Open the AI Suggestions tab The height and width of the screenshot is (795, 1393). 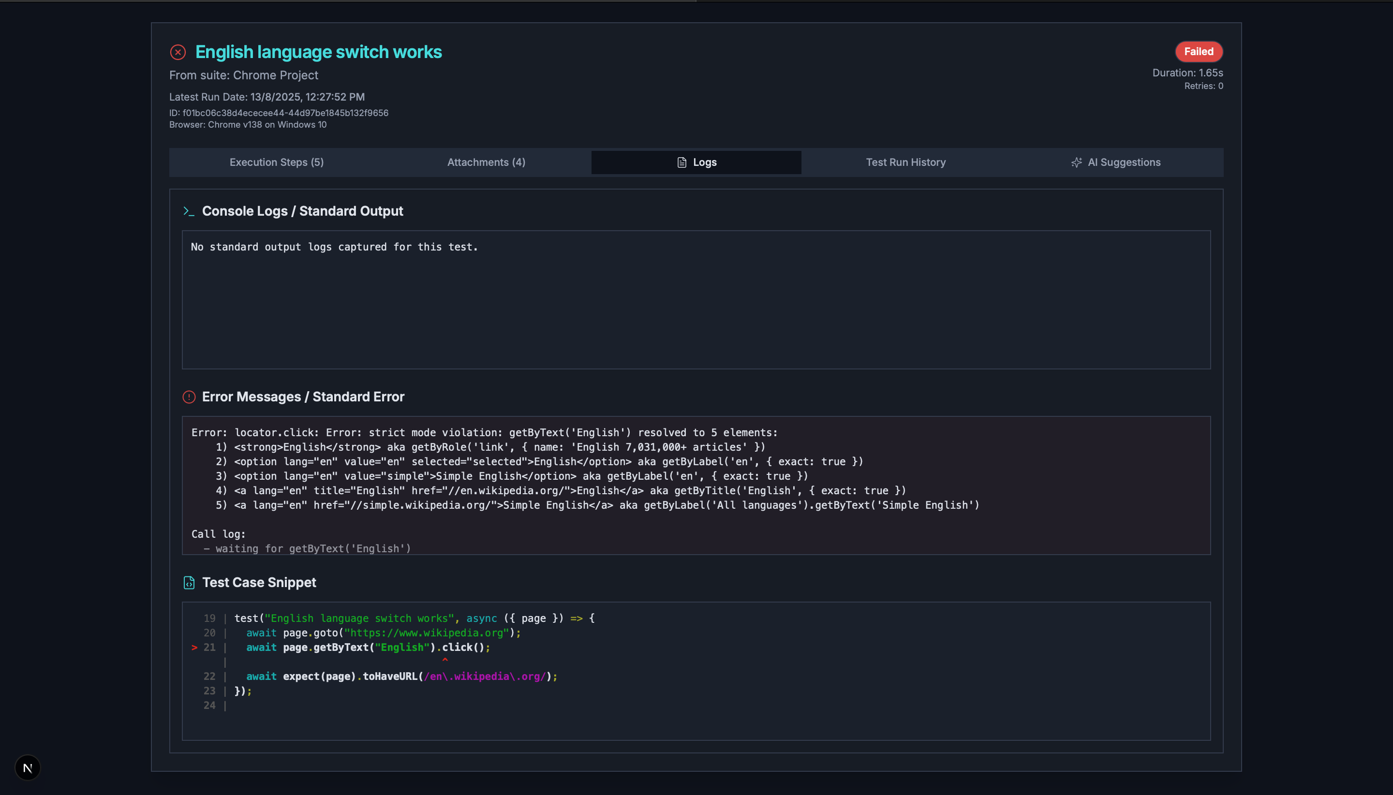[1115, 162]
